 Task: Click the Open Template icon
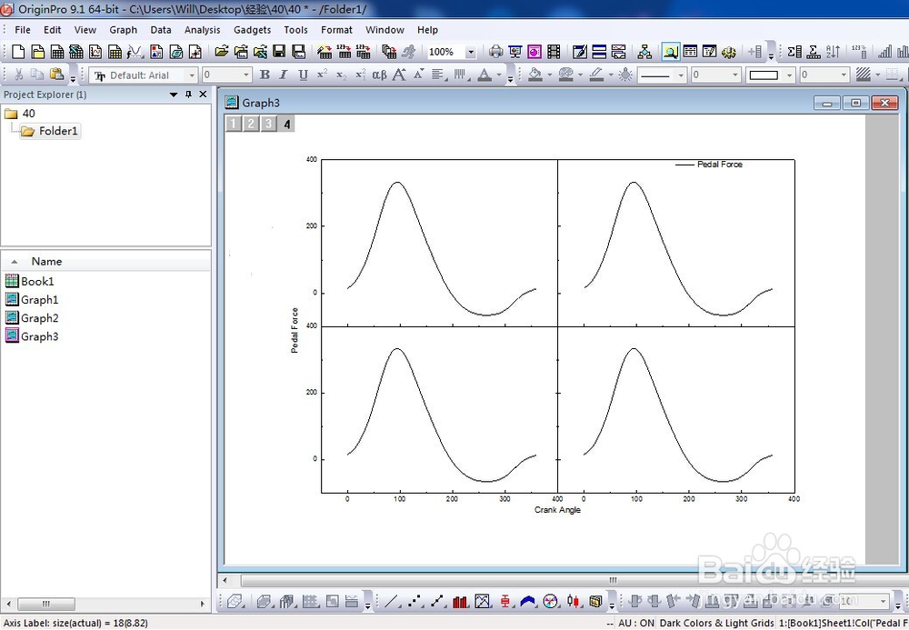[241, 52]
